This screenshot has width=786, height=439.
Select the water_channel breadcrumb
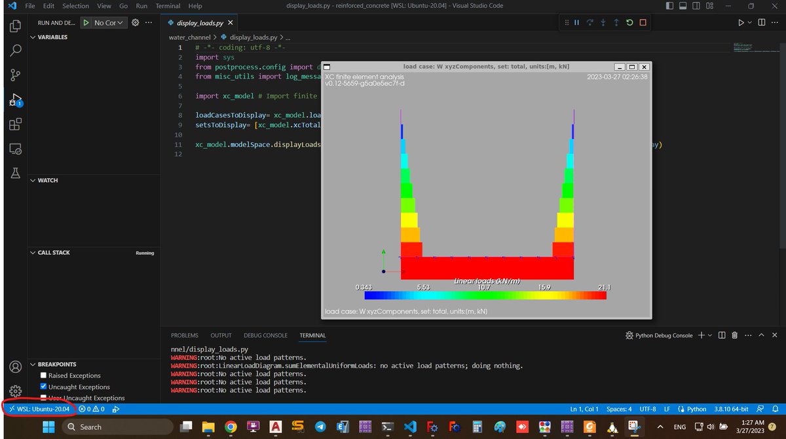(191, 37)
